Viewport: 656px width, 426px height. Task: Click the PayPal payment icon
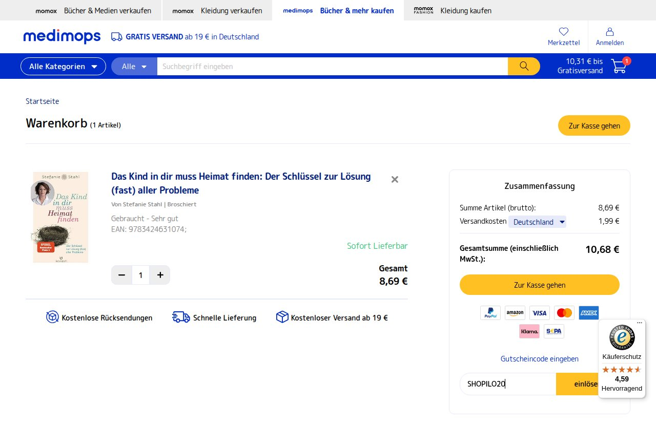[490, 313]
